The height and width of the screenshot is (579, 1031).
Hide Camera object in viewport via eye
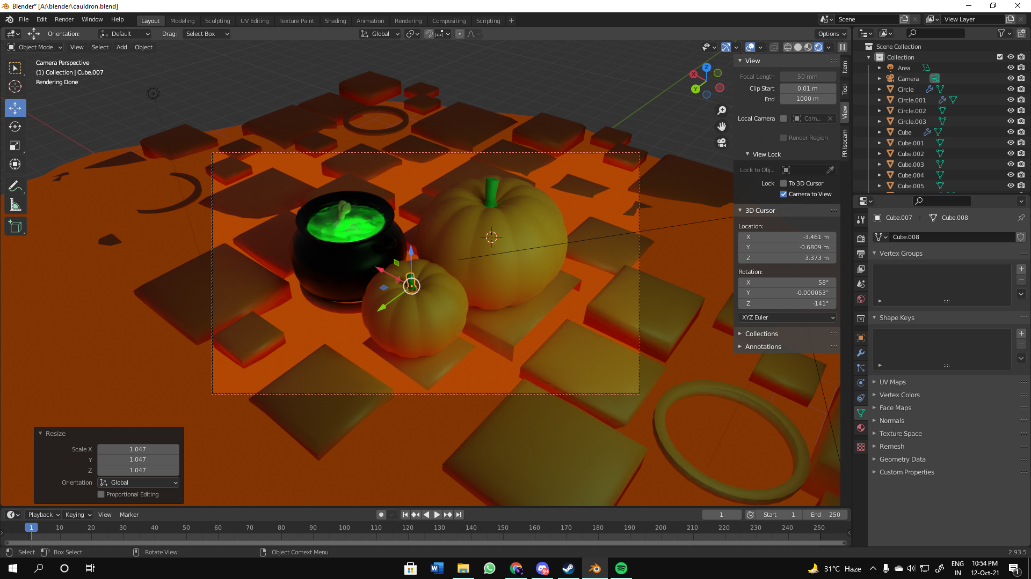tap(1011, 78)
